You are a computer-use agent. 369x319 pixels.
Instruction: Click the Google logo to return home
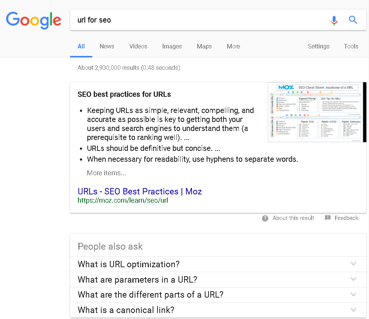(33, 21)
